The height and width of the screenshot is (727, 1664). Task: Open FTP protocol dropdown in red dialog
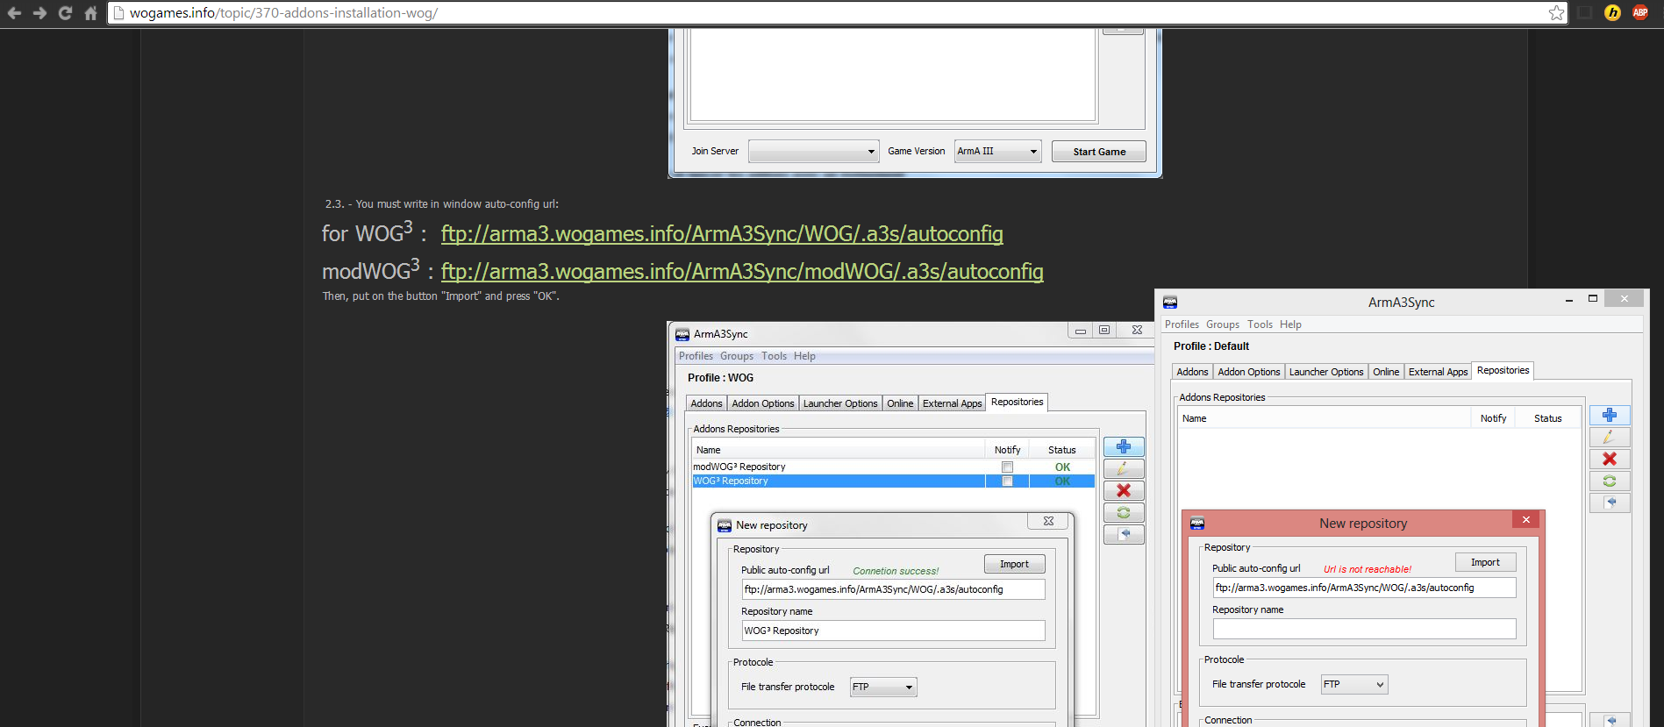point(1354,684)
